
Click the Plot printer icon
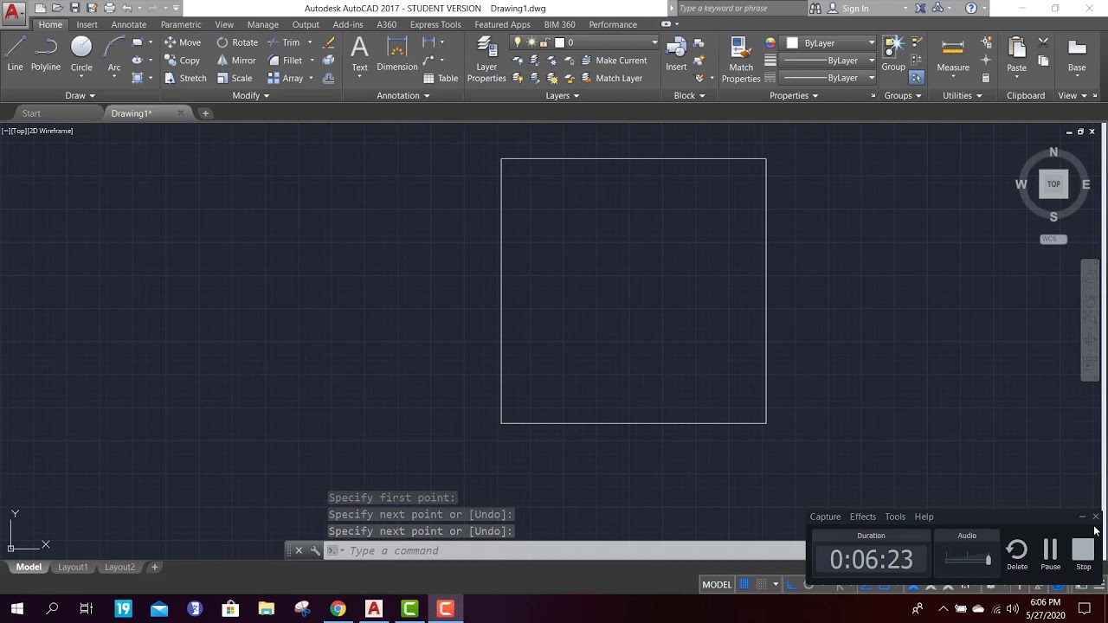(x=109, y=8)
